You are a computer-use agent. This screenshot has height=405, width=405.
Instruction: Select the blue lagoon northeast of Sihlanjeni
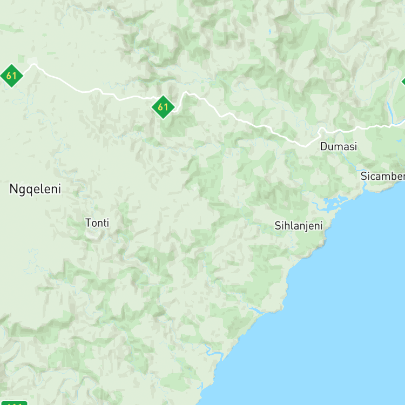[x=333, y=201]
